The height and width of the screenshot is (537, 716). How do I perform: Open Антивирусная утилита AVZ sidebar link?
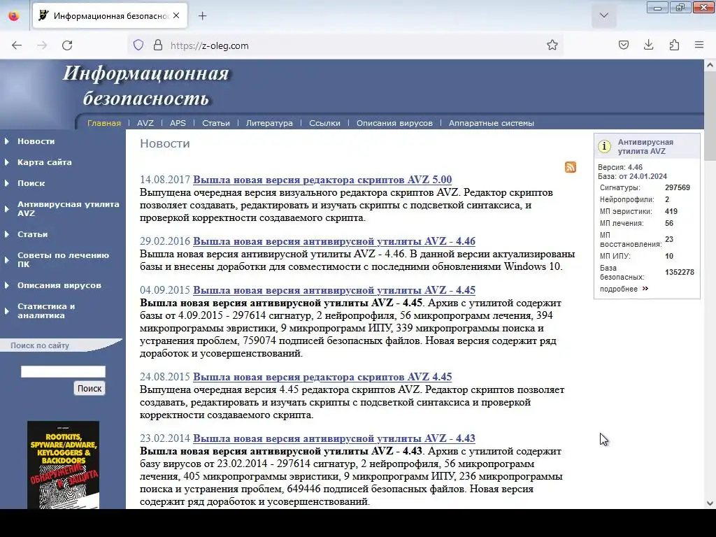68,208
